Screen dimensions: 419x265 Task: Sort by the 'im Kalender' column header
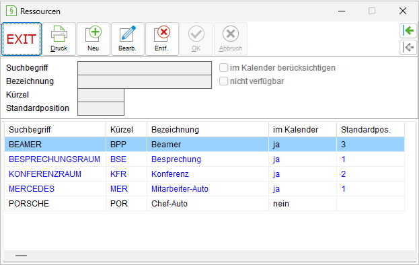pyautogui.click(x=303, y=130)
